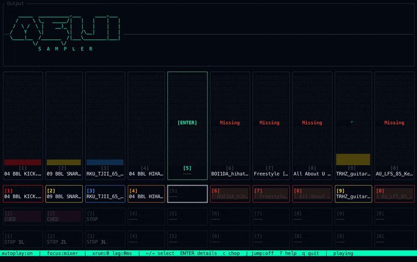Trigger pad [2] 09 BBL SNAR
This screenshot has height=262, width=417.
click(x=64, y=194)
